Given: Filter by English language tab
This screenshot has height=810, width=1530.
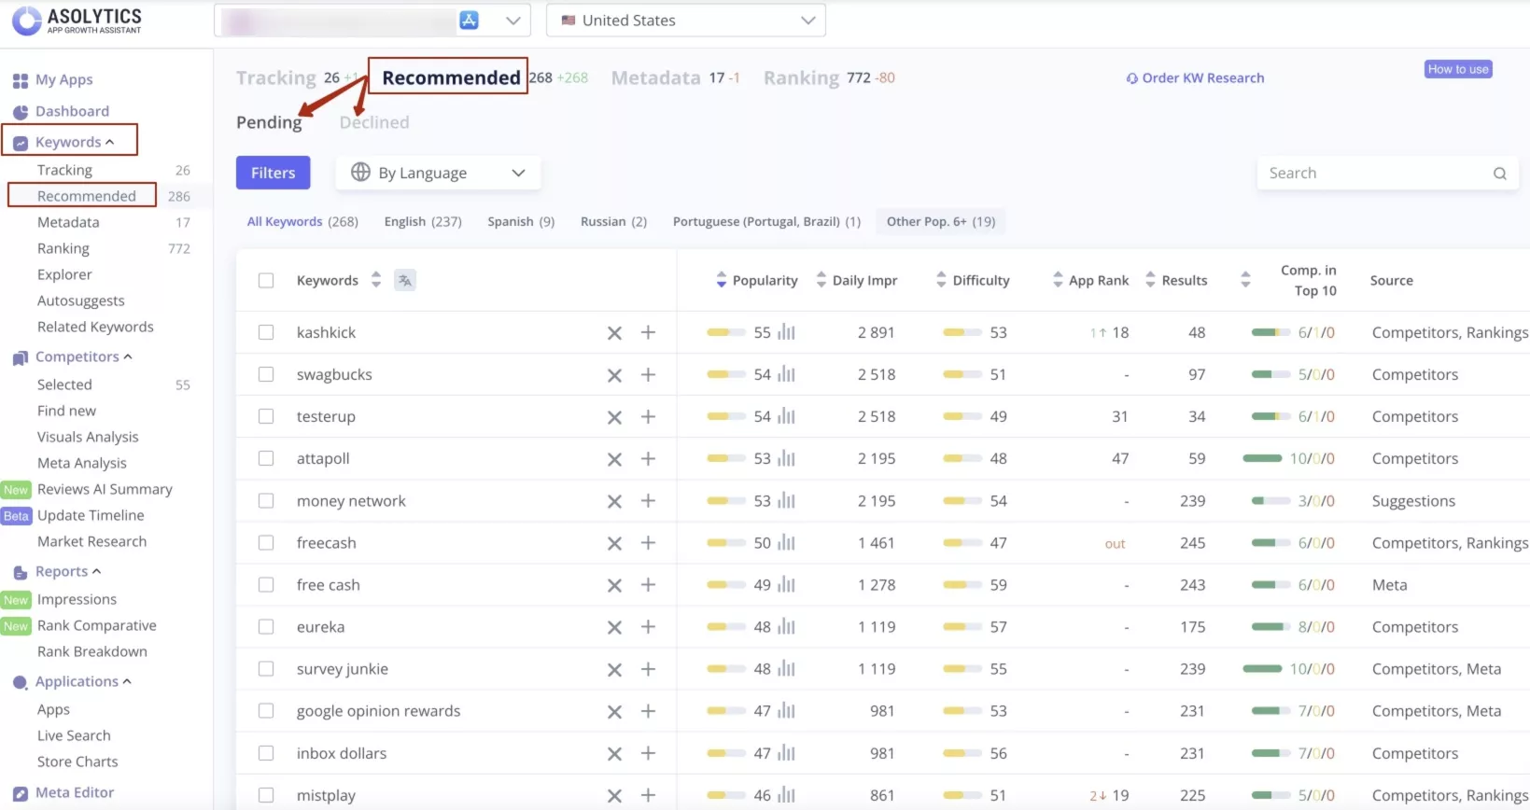Looking at the screenshot, I should coord(423,221).
